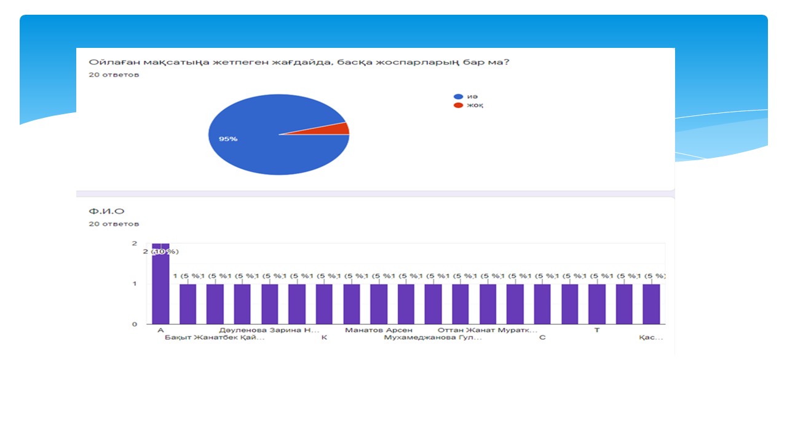Click the 'Бақыт Жанатбек Қай...' axis label
Screen dimensions: 787x442
(x=215, y=338)
